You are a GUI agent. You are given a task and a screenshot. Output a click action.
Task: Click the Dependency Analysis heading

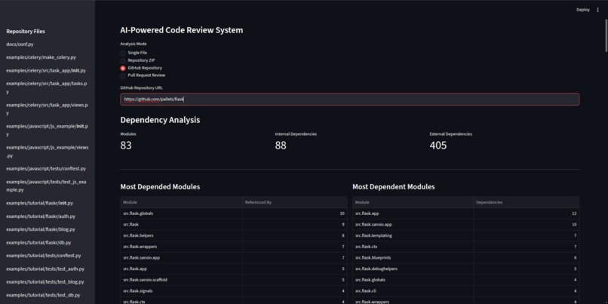click(160, 120)
